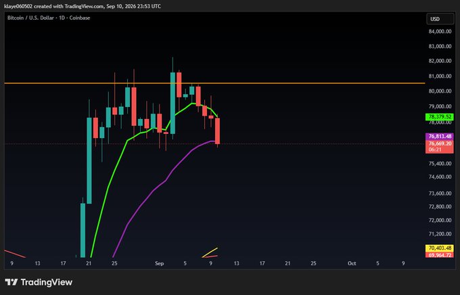This screenshot has height=295, width=460.
Task: Open the USD currency selector
Action: 440,19
